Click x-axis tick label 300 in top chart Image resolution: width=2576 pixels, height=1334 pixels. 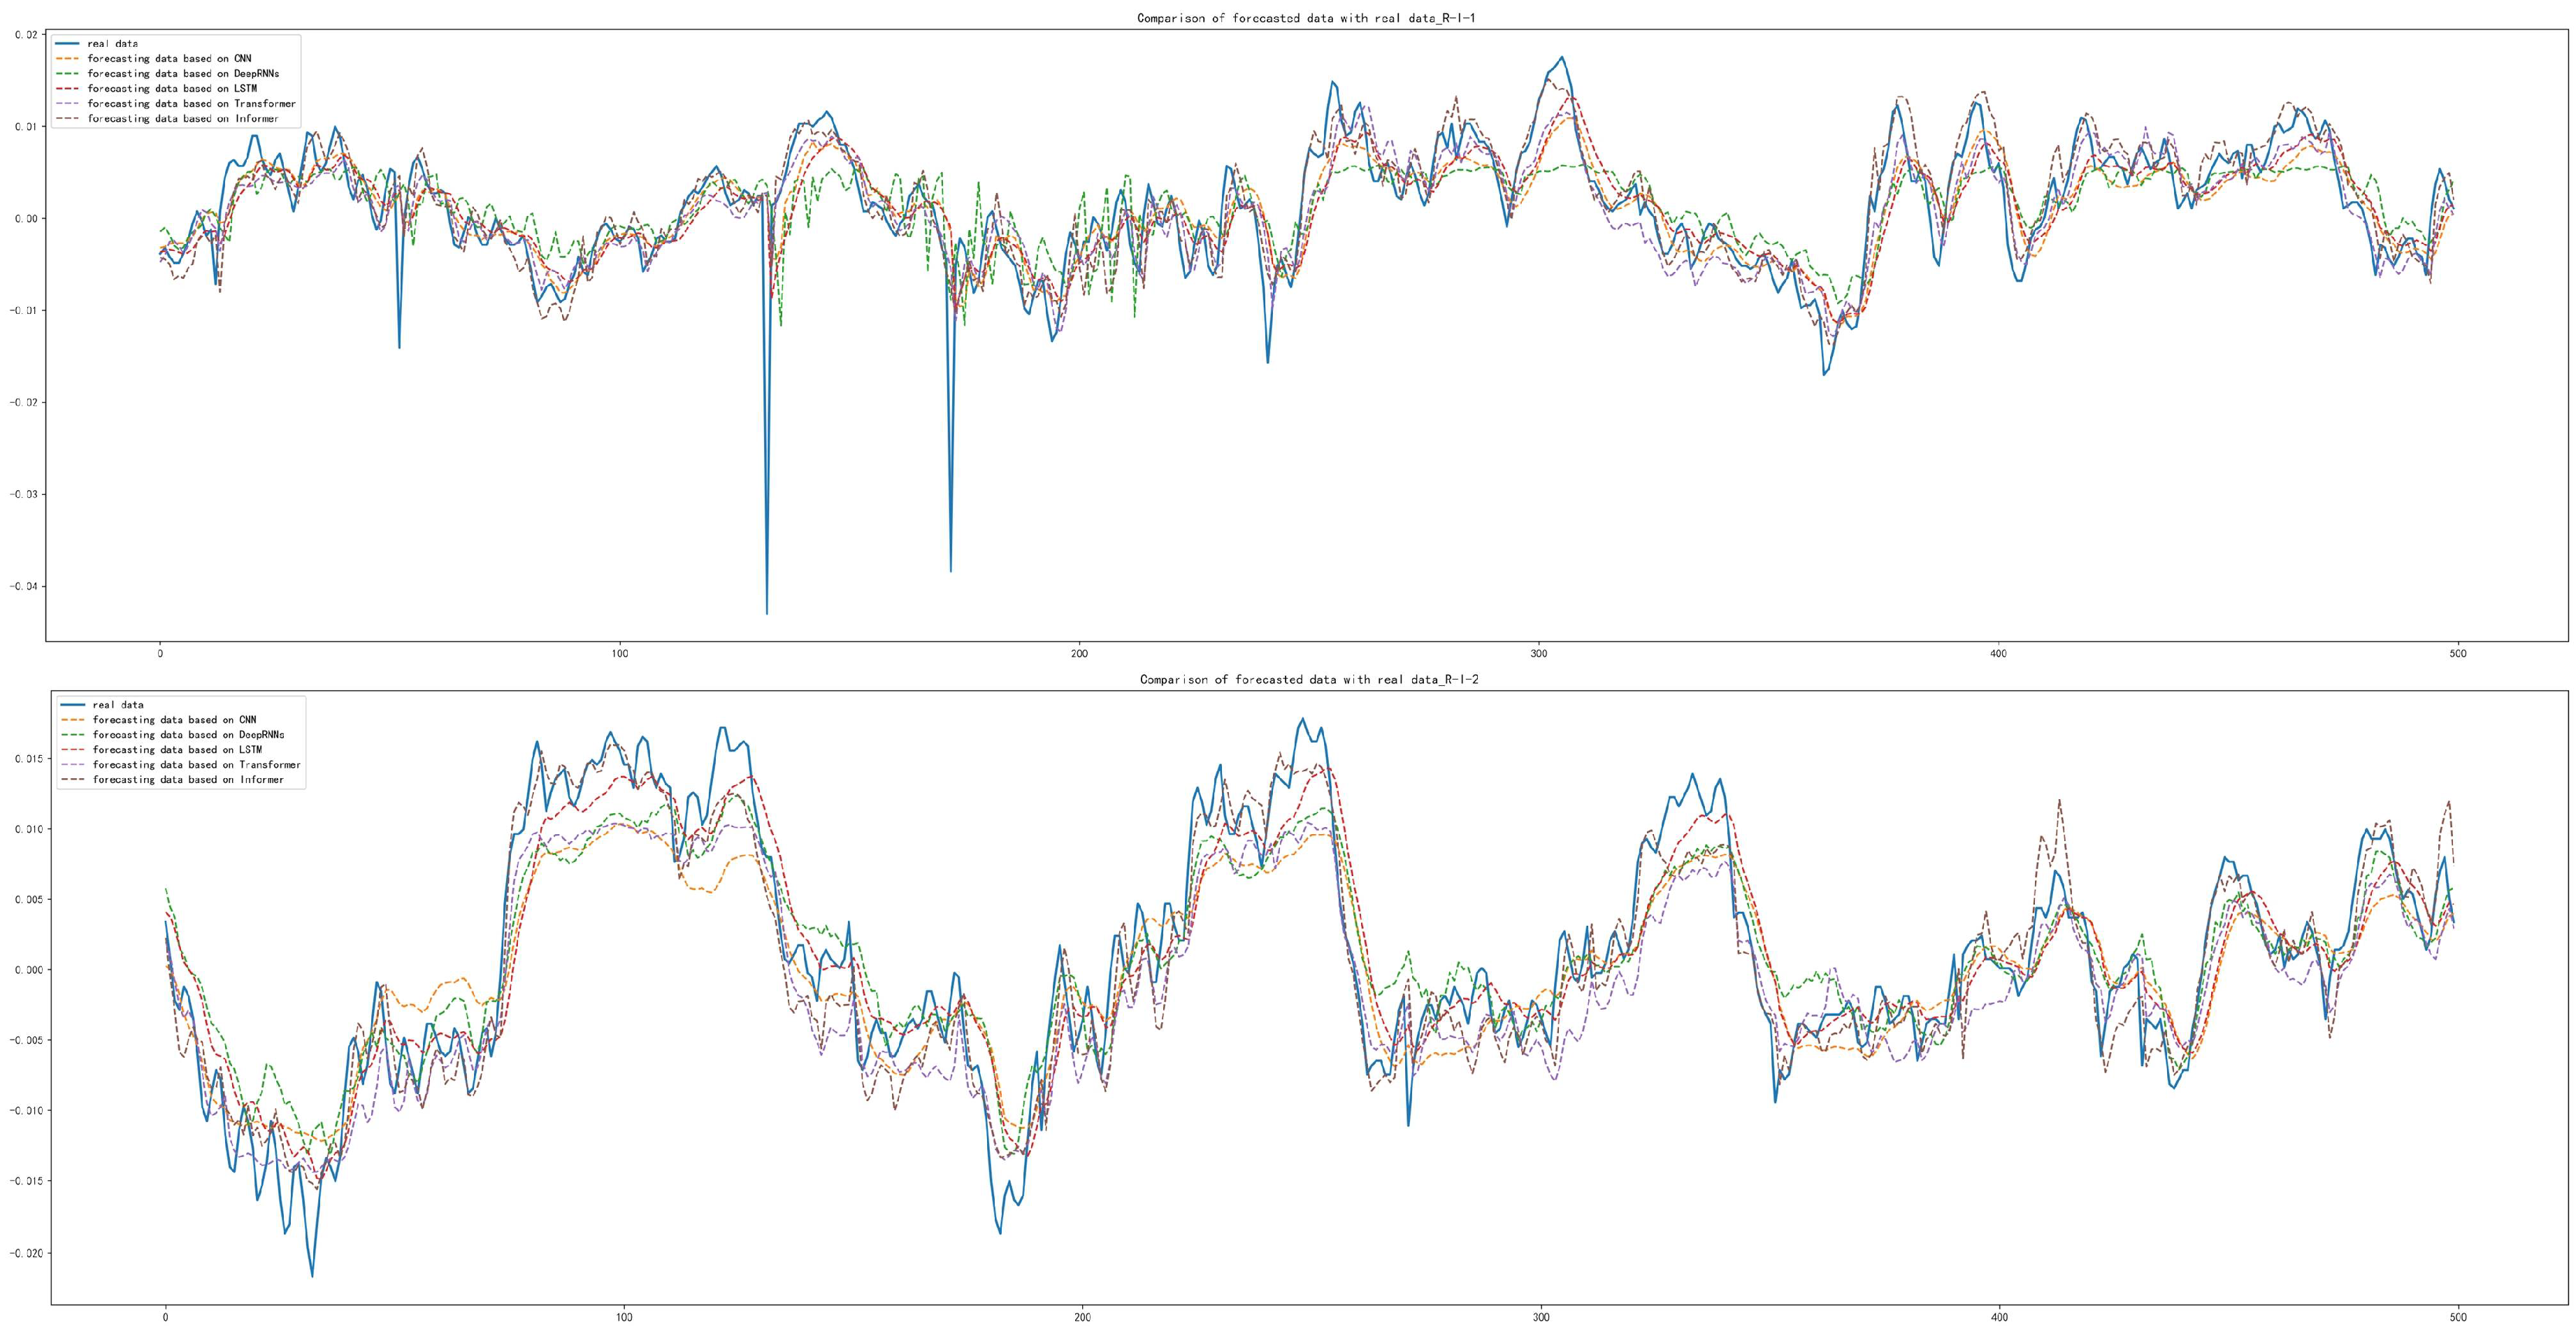pos(1538,654)
